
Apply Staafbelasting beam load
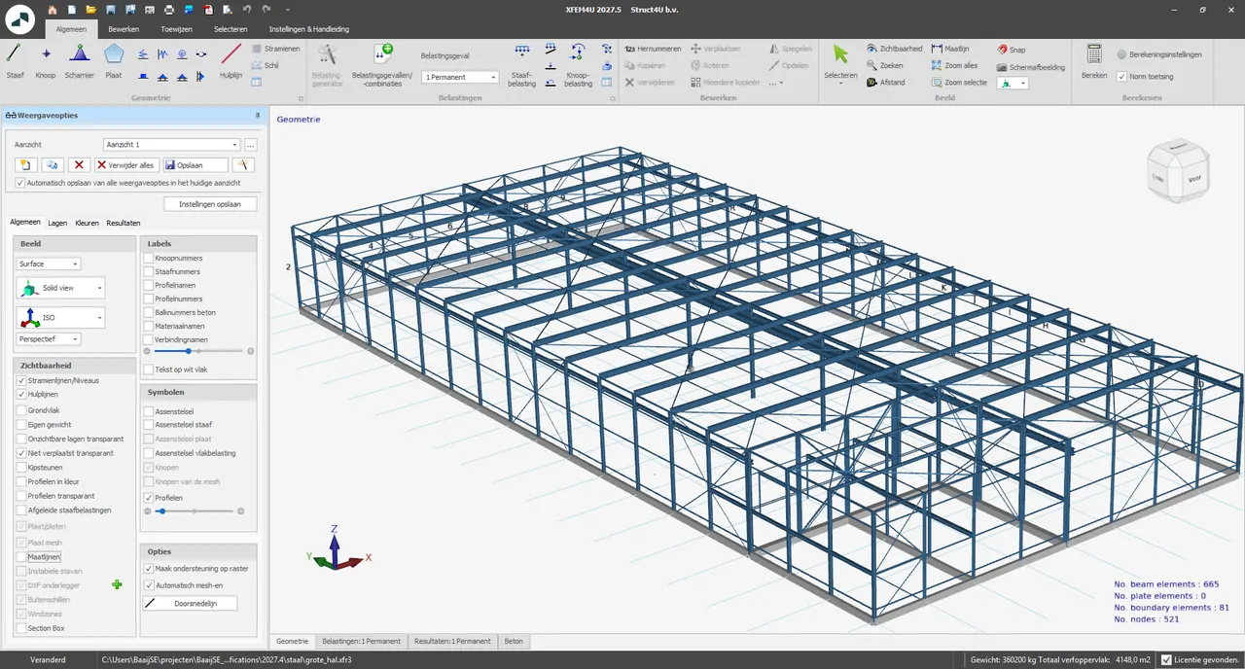522,65
